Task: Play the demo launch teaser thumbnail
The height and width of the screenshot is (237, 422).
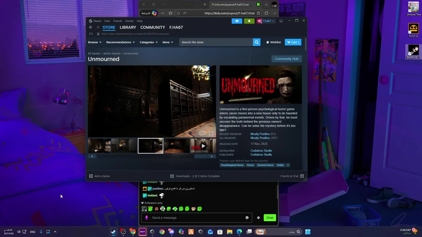Action: click(203, 146)
